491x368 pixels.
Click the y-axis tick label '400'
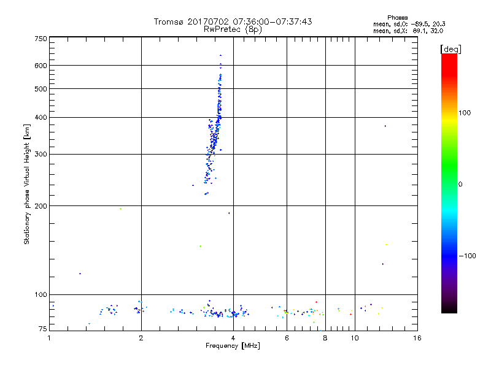[x=41, y=117]
